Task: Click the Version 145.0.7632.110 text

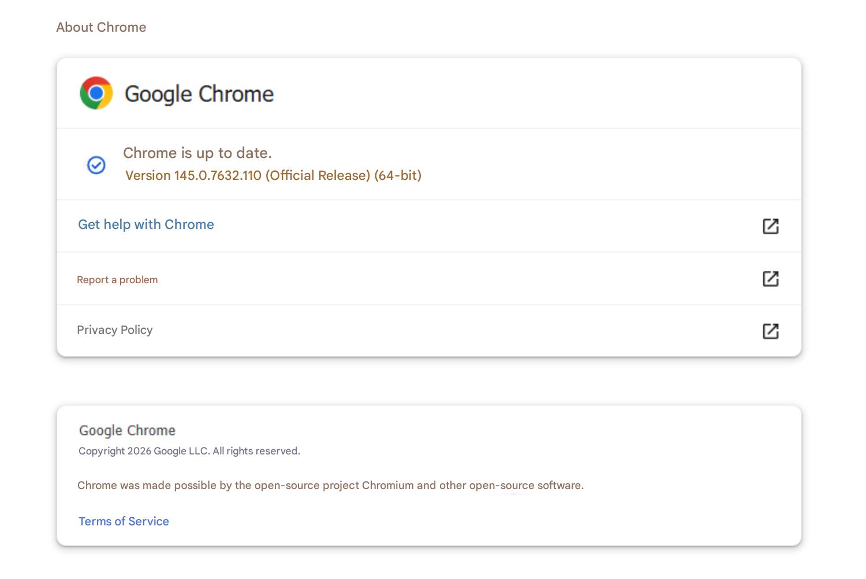Action: pos(273,175)
